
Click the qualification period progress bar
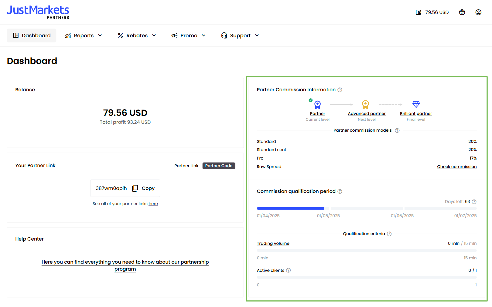click(367, 208)
